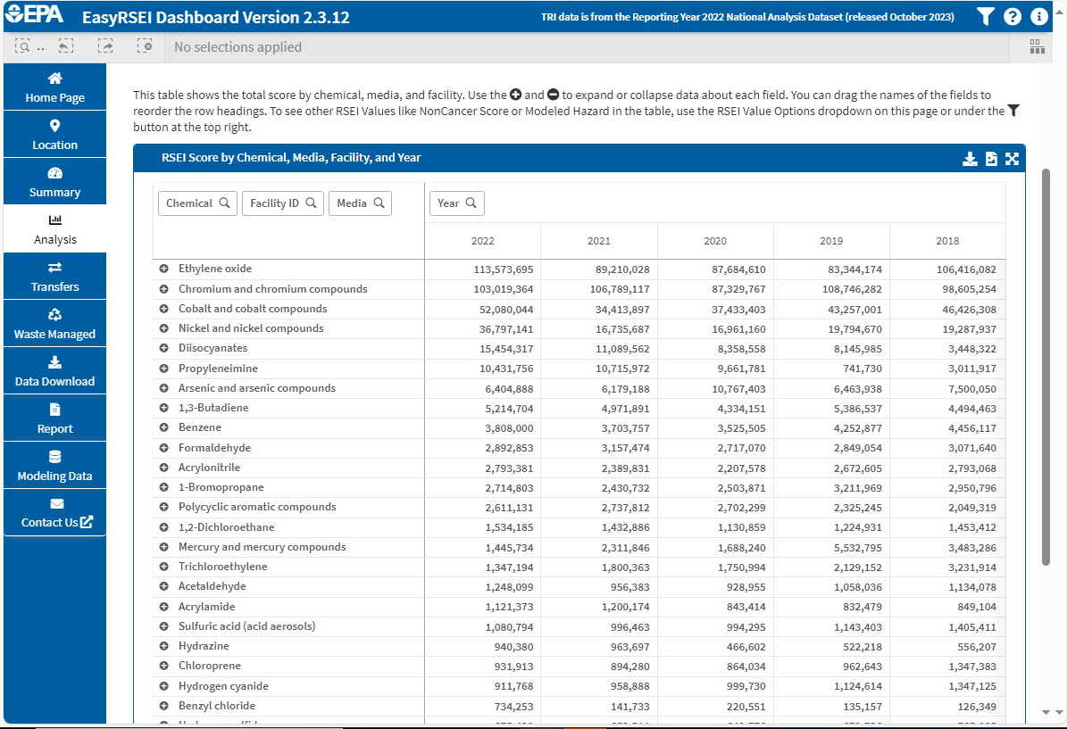Export the table as an image
Image resolution: width=1067 pixels, height=729 pixels.
click(x=991, y=158)
